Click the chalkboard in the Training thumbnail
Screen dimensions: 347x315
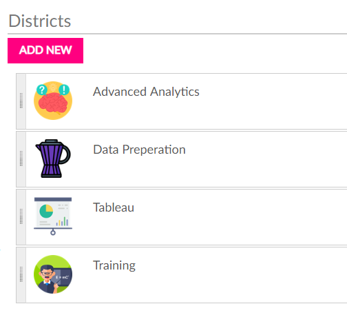pyautogui.click(x=61, y=276)
